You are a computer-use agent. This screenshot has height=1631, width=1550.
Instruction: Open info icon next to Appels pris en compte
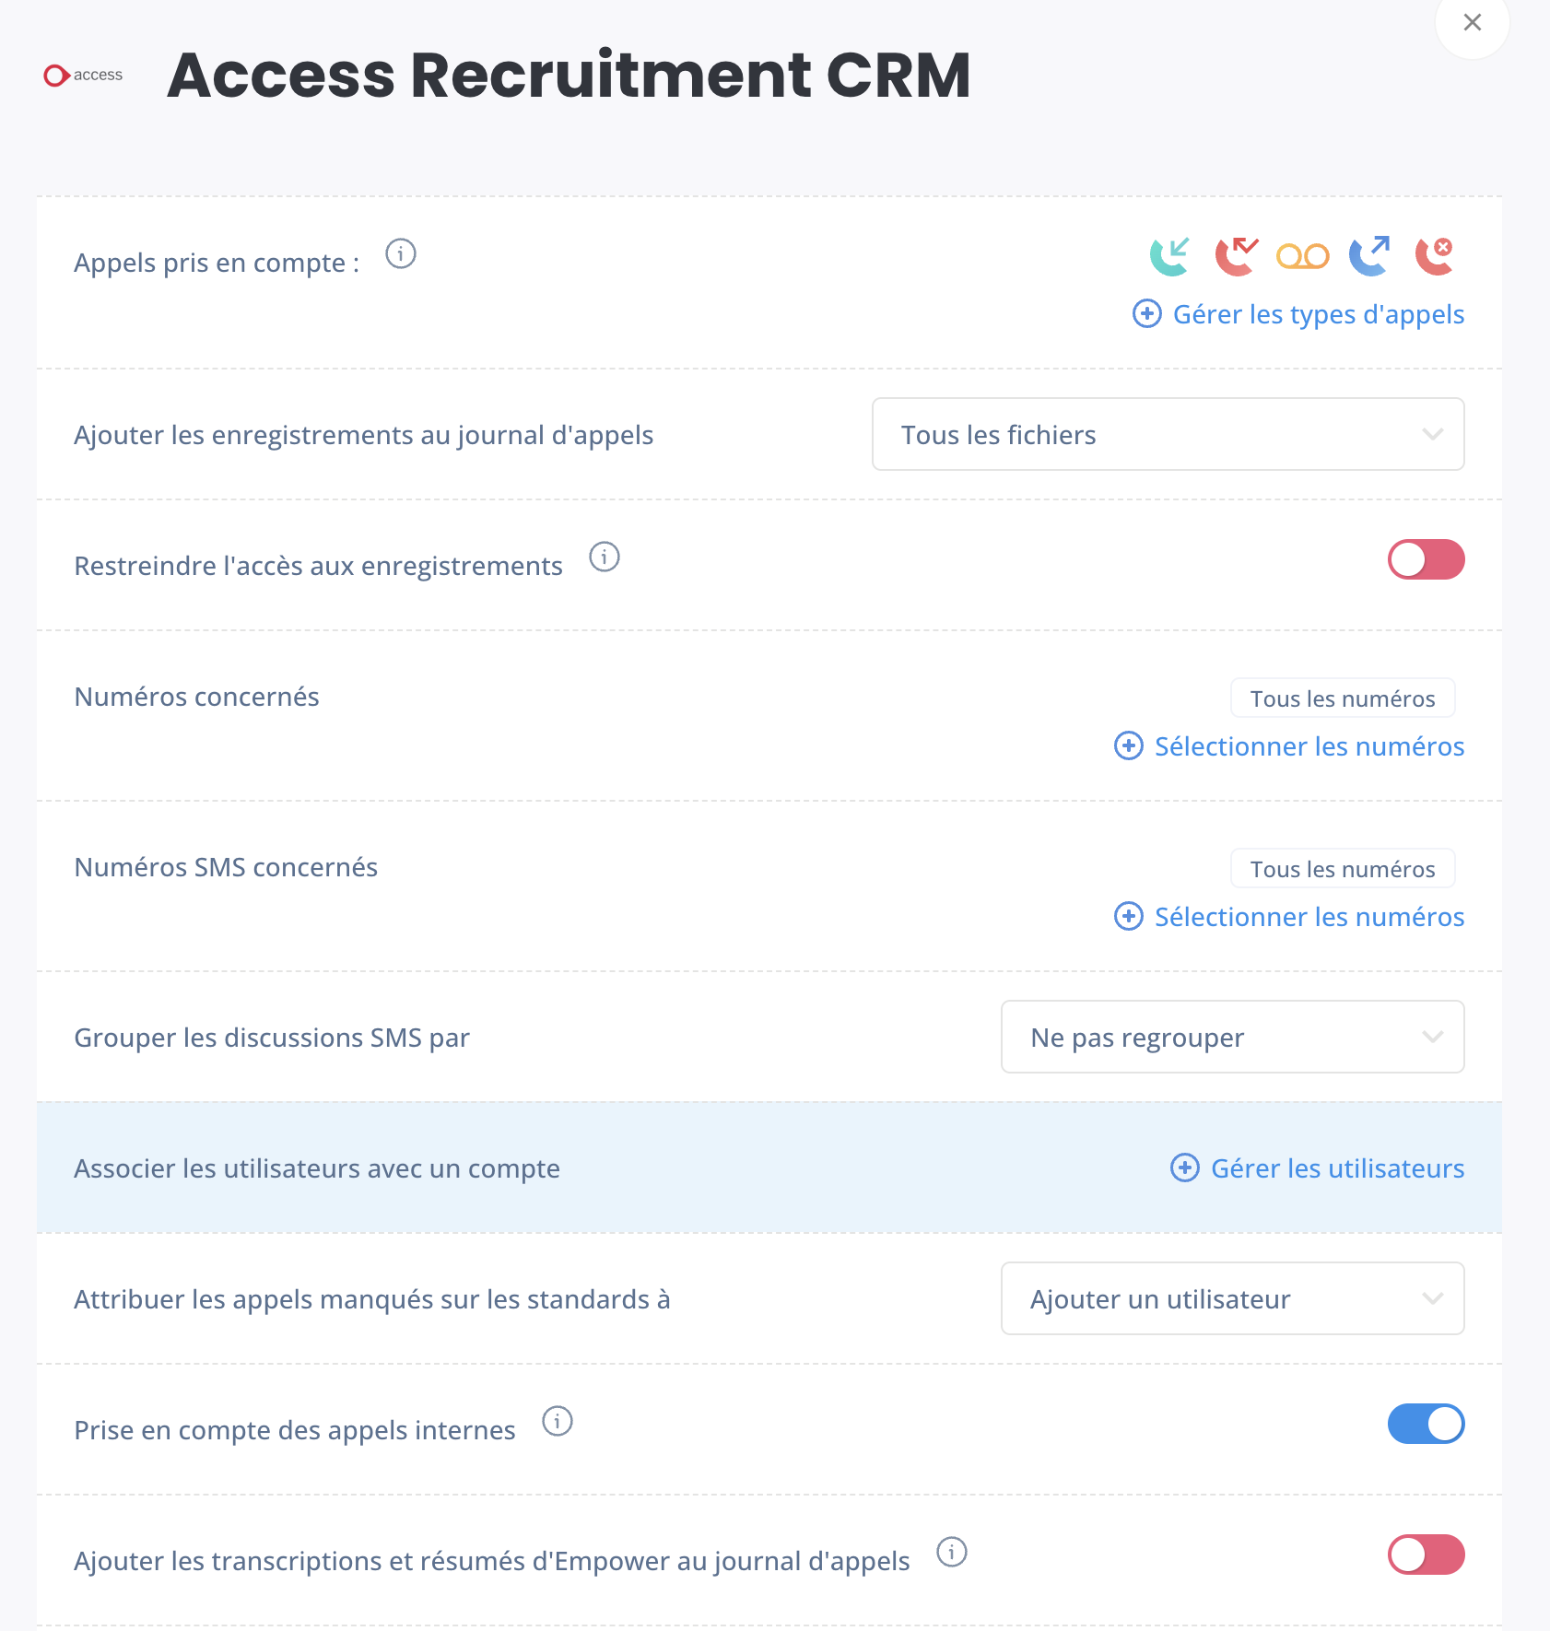pyautogui.click(x=401, y=253)
